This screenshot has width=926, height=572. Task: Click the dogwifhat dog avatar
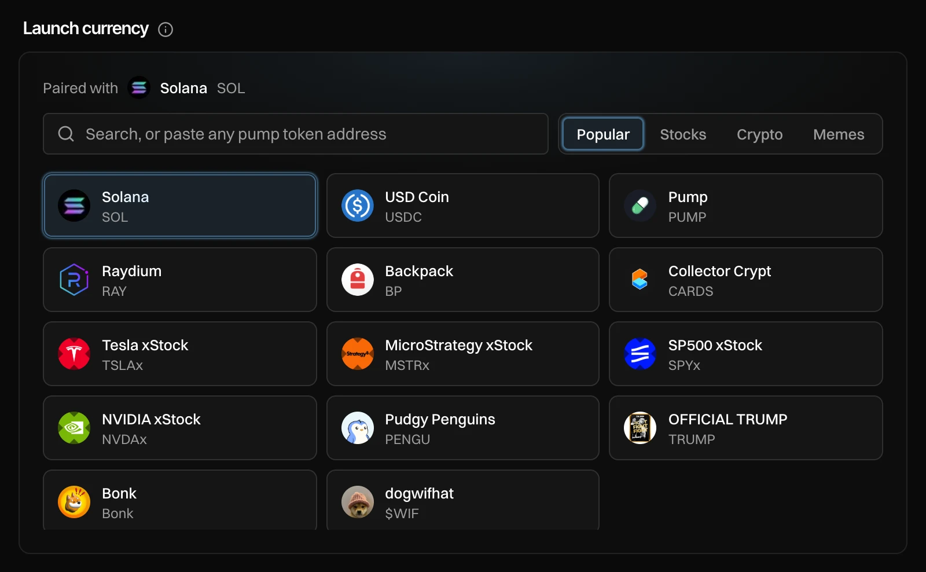(x=358, y=502)
